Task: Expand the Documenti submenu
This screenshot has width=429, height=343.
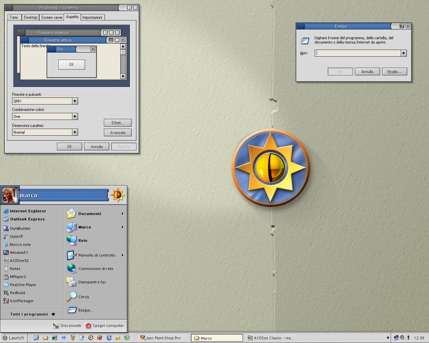Action: pyautogui.click(x=122, y=214)
